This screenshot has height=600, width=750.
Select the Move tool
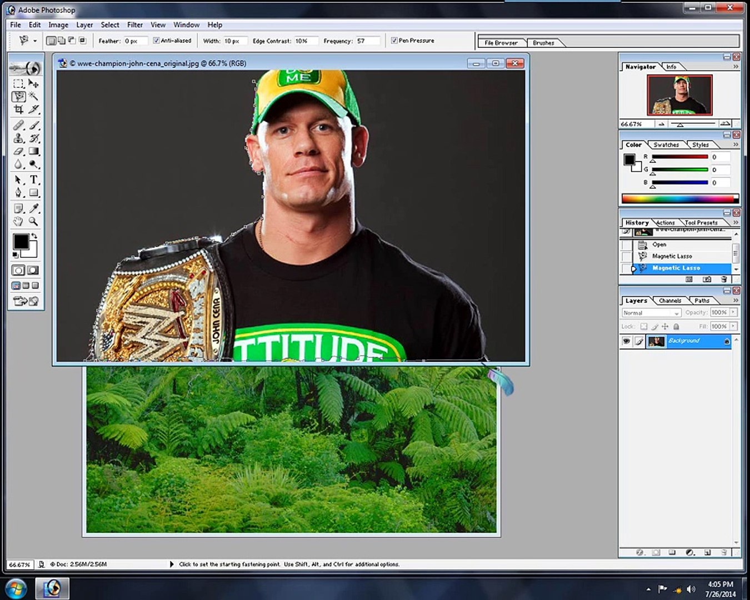point(33,83)
